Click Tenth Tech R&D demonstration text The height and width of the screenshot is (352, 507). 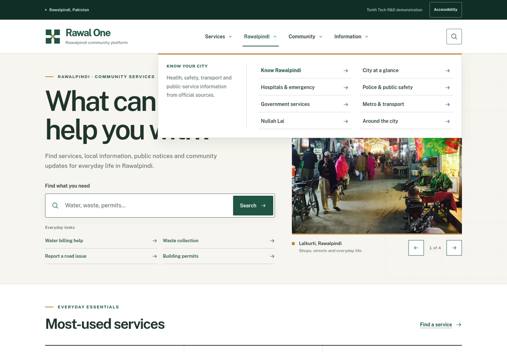(394, 10)
